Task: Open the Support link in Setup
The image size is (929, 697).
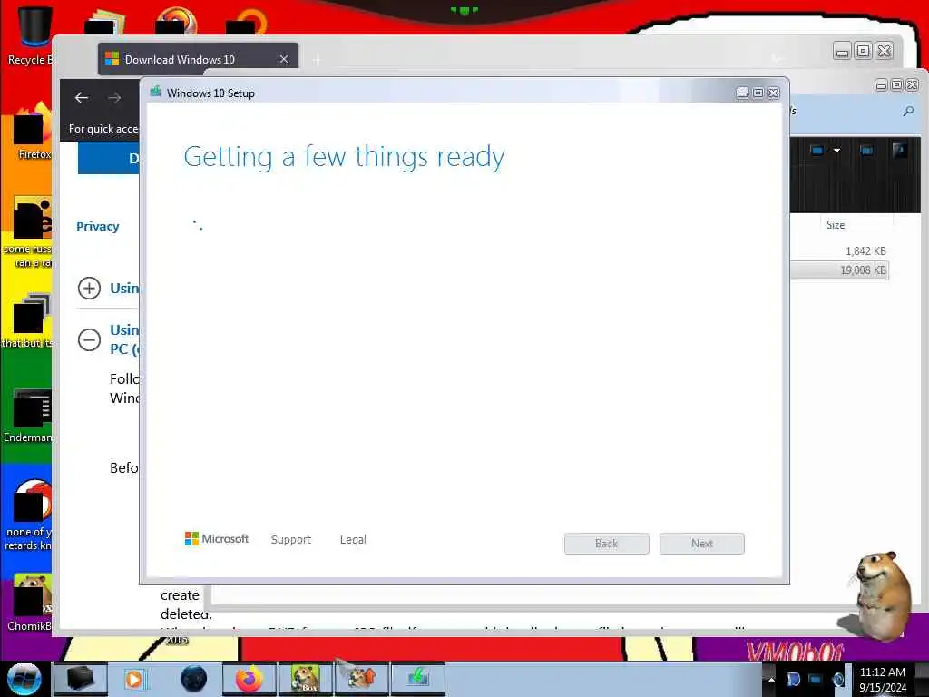Action: tap(291, 539)
